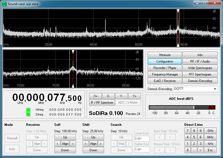Toggle IF / RF Spectrum view

[102, 103]
